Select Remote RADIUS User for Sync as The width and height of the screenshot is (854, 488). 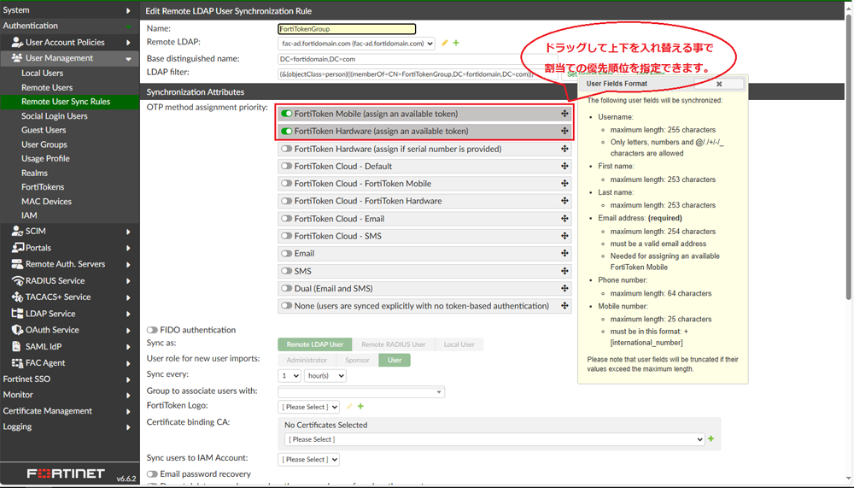[x=393, y=344]
